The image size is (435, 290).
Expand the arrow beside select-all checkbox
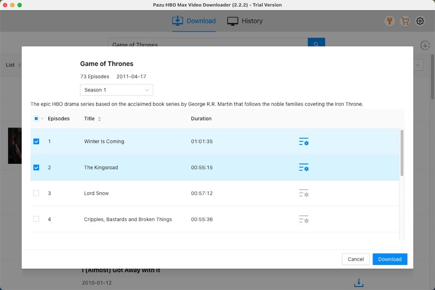click(x=42, y=119)
